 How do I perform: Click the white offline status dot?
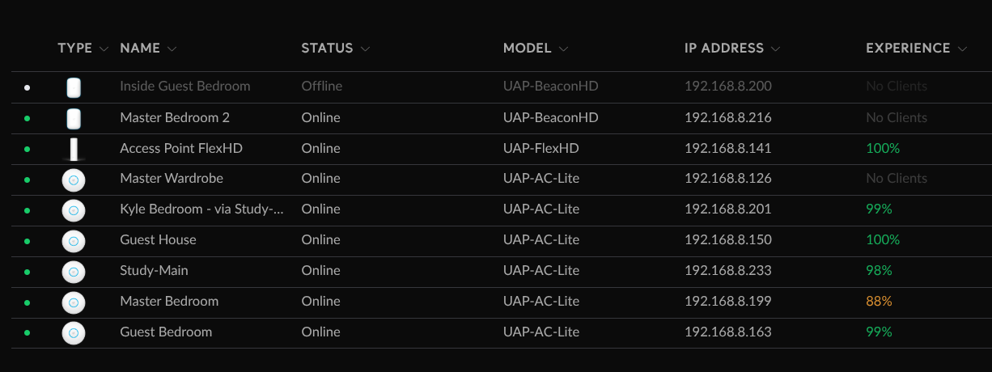tap(28, 87)
